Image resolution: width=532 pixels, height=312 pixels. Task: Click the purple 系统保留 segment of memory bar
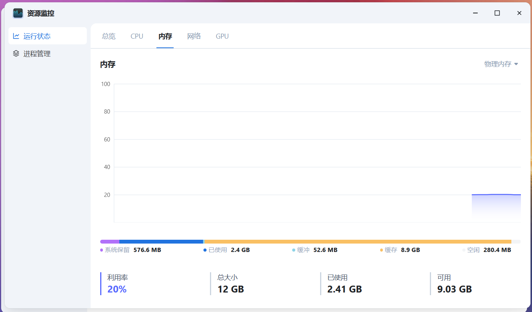[110, 242]
